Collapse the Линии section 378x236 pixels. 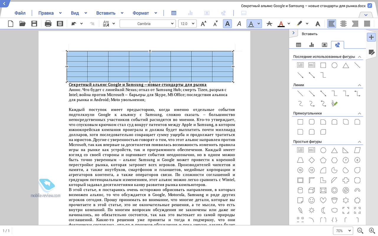point(359,85)
